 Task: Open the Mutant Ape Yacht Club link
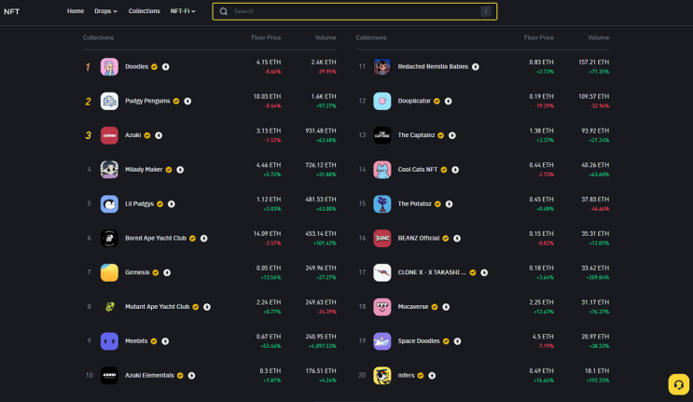click(157, 307)
